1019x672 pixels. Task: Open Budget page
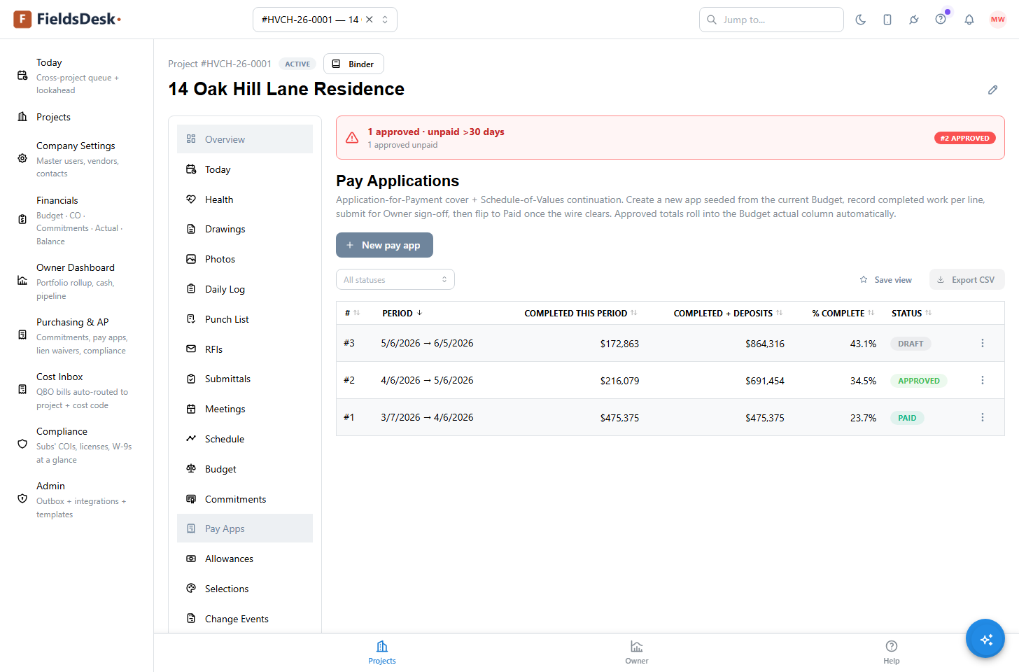click(245, 469)
